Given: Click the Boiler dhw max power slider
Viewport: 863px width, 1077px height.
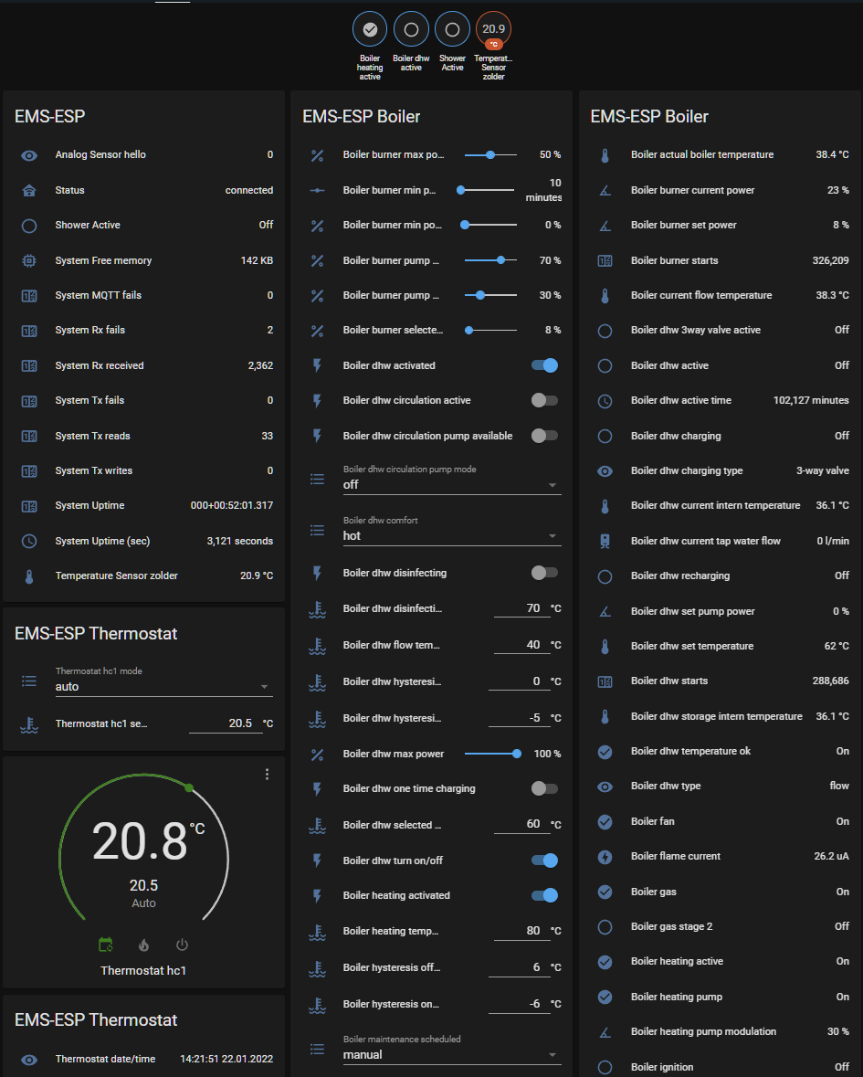Looking at the screenshot, I should (491, 754).
